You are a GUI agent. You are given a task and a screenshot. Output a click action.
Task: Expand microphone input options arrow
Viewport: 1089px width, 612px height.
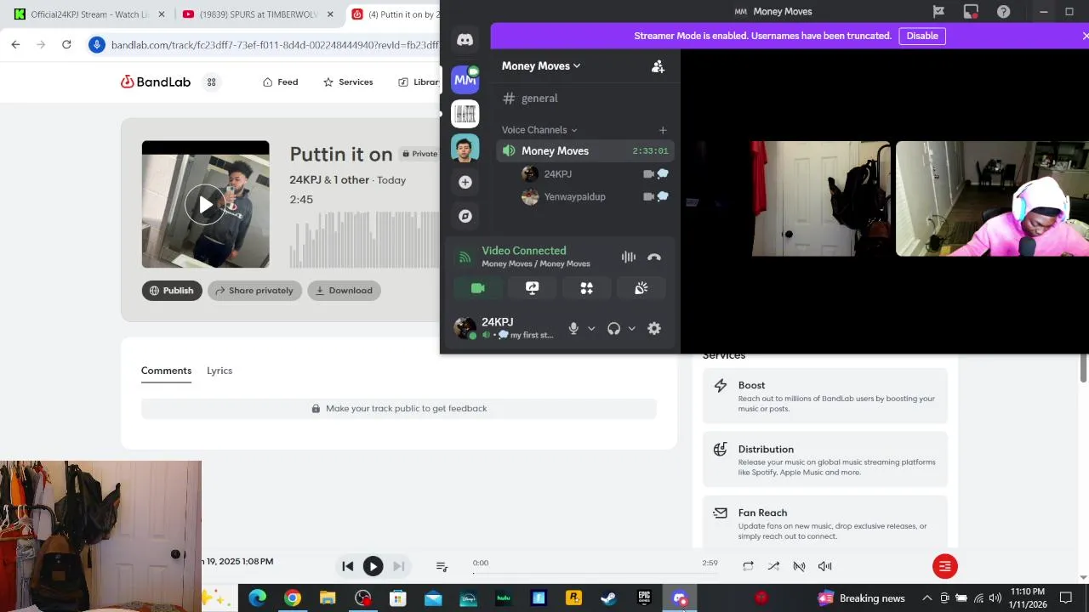(591, 329)
